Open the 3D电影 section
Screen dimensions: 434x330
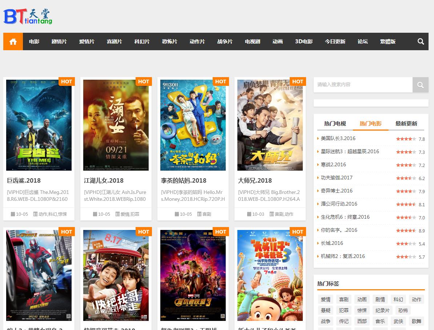click(x=304, y=41)
